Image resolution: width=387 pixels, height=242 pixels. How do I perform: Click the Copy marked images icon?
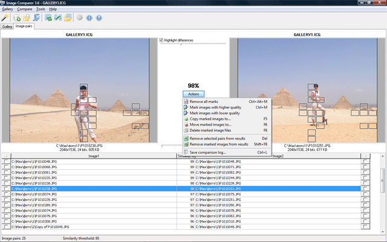pyautogui.click(x=186, y=119)
